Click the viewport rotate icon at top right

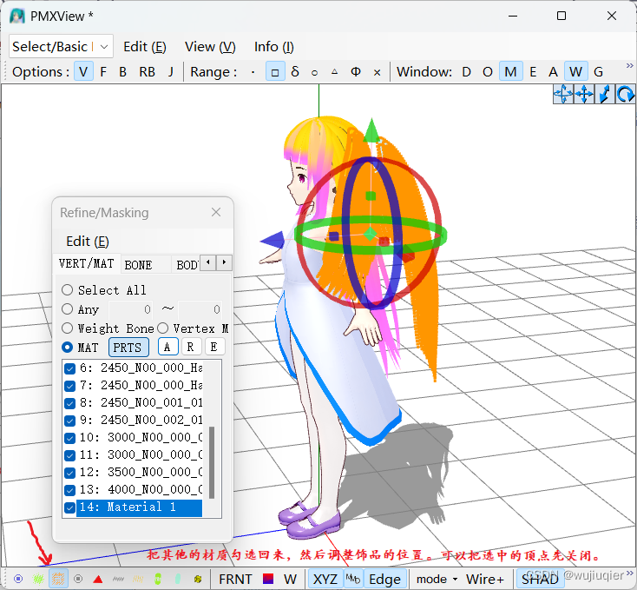[x=625, y=95]
